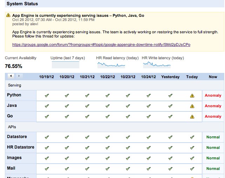225x178 pixels.
Task: Select the HR Datastore row label
Action: click(x=20, y=147)
